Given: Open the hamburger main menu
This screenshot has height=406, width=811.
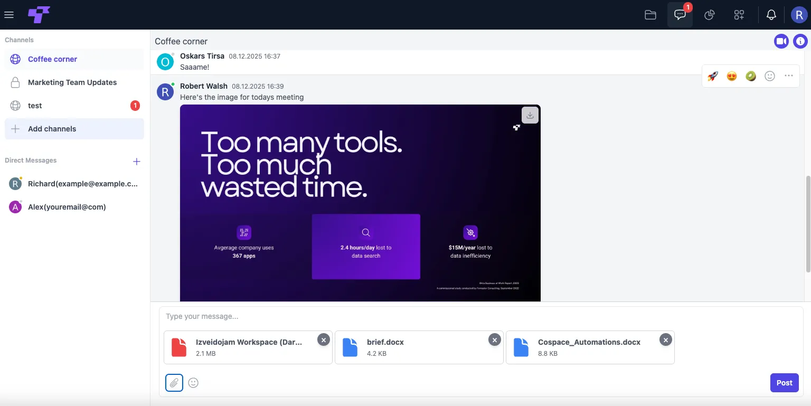Looking at the screenshot, I should coord(8,15).
